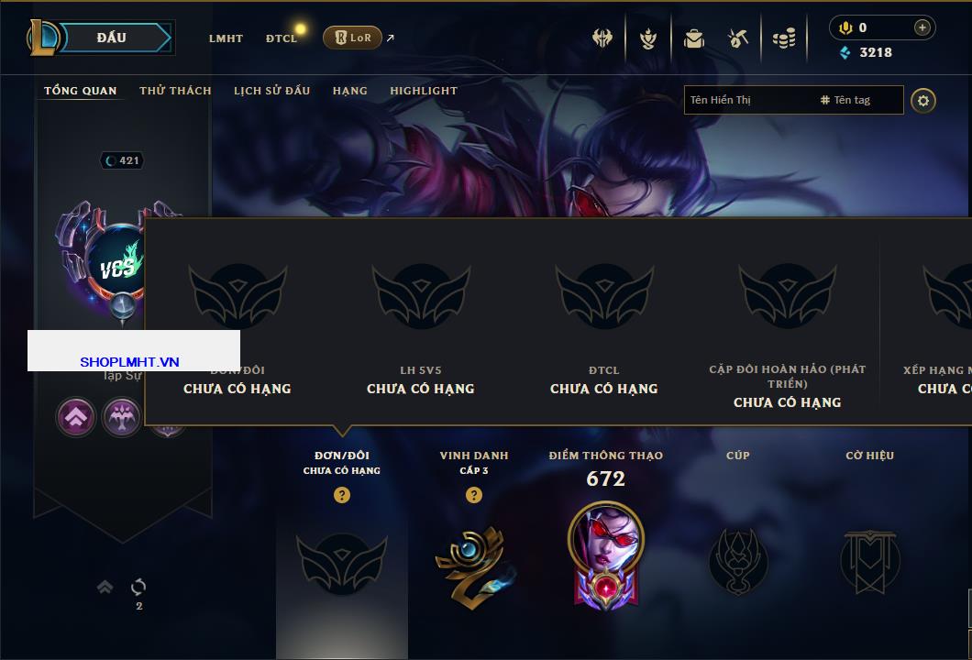This screenshot has width=972, height=660.
Task: Click the plus icon to buy RP
Action: (x=922, y=27)
